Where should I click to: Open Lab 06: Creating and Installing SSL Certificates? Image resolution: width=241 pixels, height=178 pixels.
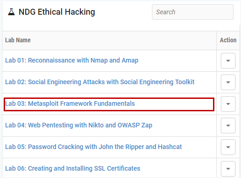(73, 168)
